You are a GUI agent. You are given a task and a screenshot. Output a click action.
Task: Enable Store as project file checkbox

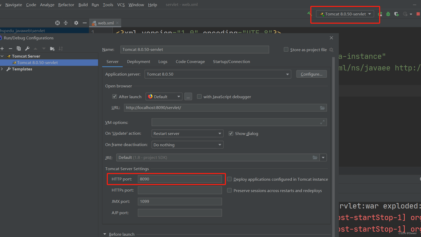[x=286, y=49]
